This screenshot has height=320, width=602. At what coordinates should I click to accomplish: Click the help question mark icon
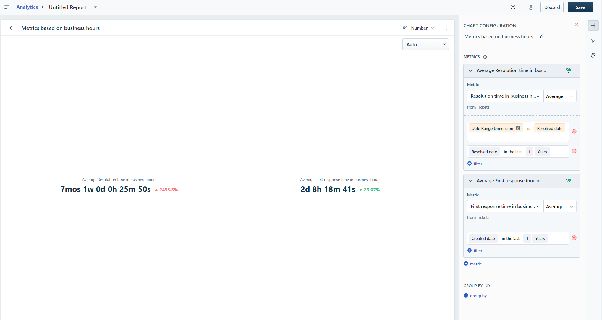point(513,7)
